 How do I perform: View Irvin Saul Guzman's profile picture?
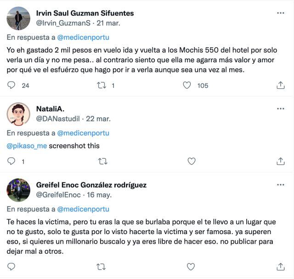(x=19, y=18)
